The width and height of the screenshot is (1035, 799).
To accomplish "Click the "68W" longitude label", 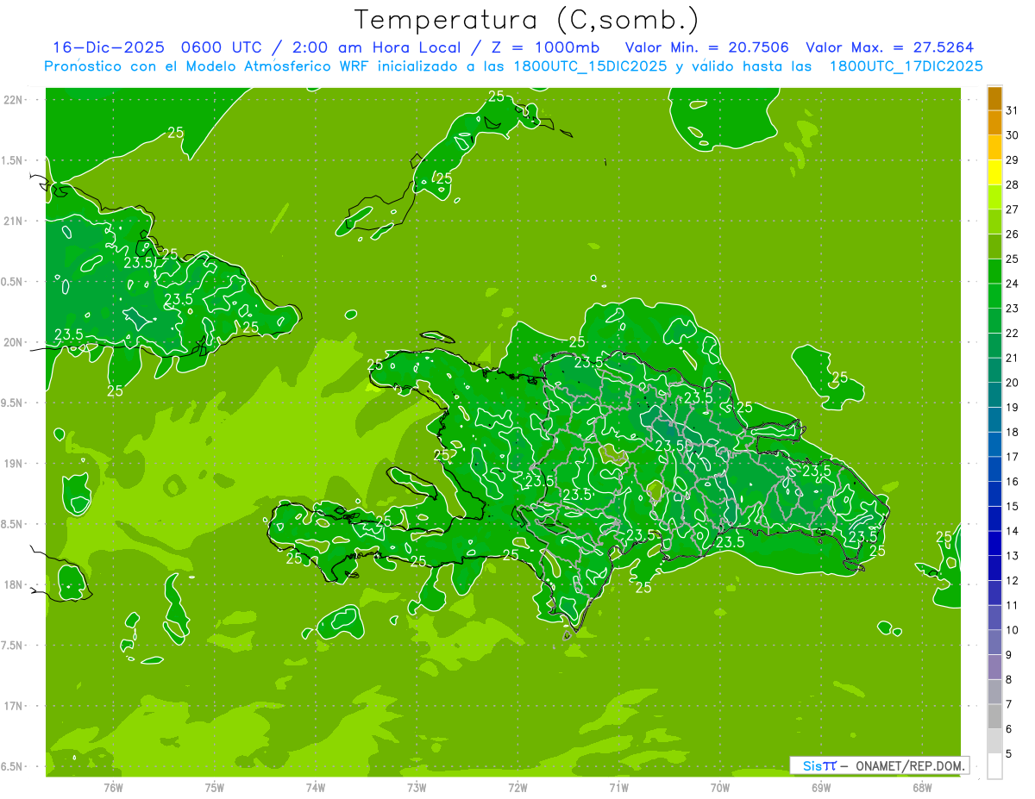I will 922,787.
